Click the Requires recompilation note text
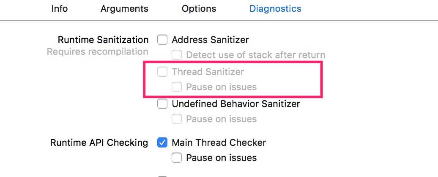The height and width of the screenshot is (177, 438). coord(97,52)
